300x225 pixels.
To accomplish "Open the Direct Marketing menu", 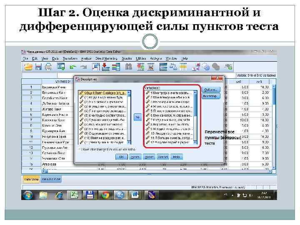I will pos(106,59).
